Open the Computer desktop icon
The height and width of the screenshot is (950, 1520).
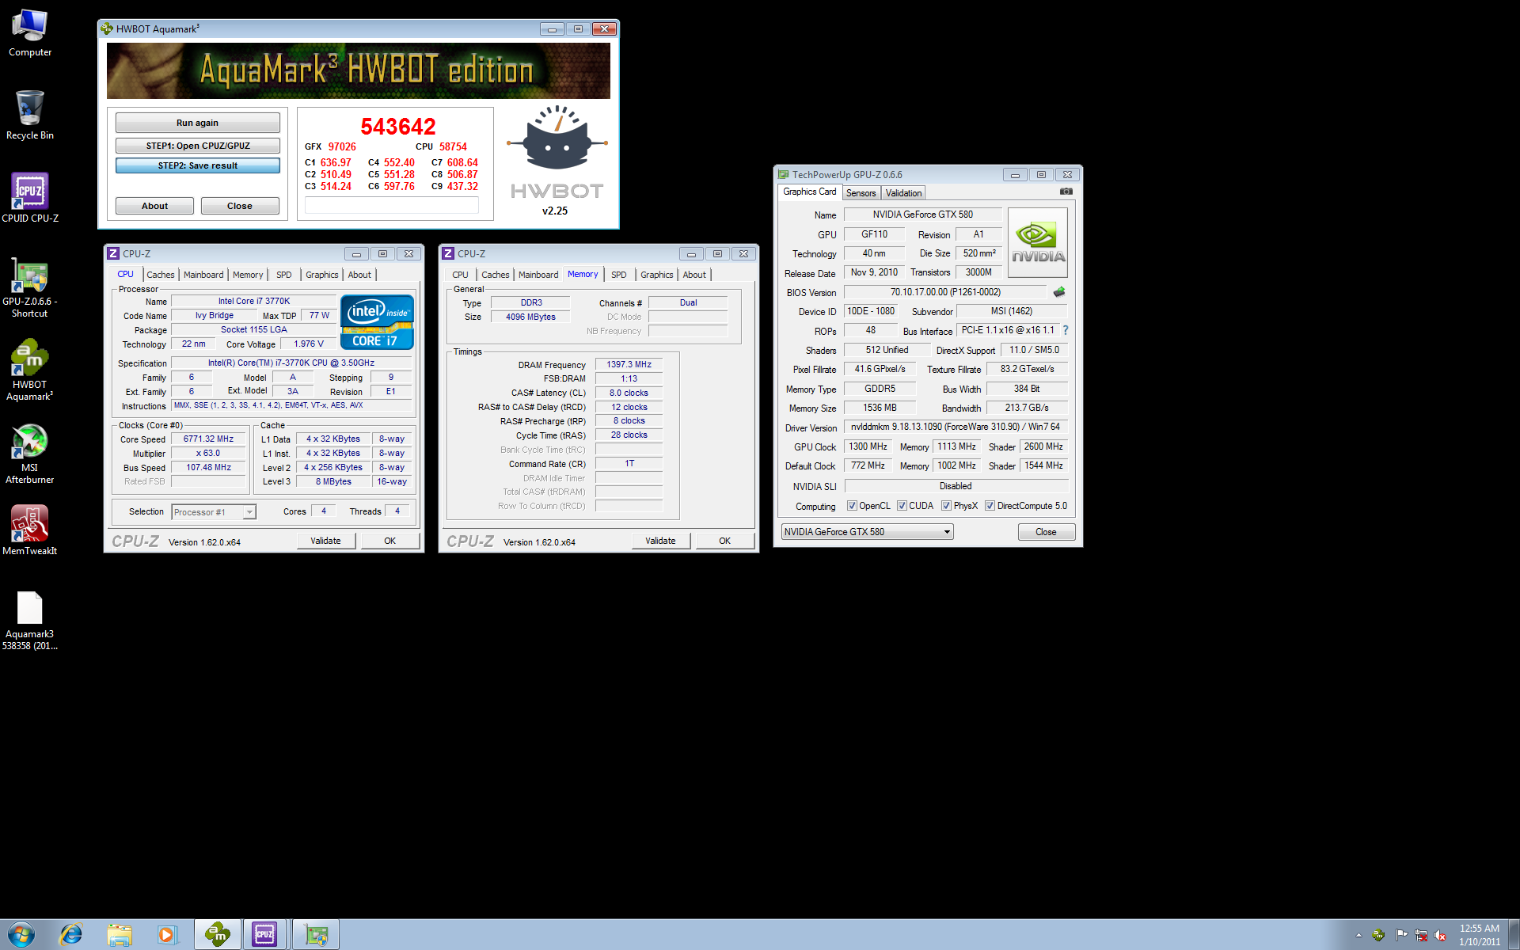click(x=29, y=33)
